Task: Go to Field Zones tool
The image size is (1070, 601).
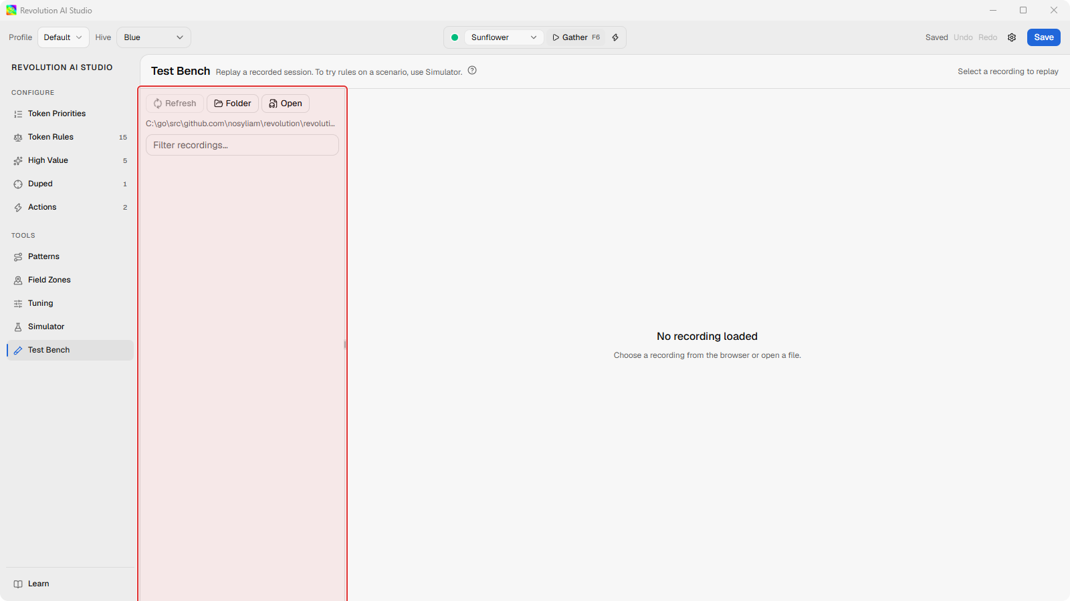Action: pos(70,280)
